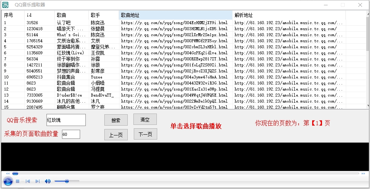
Task: Click the 清空 button
Action: coord(145,120)
